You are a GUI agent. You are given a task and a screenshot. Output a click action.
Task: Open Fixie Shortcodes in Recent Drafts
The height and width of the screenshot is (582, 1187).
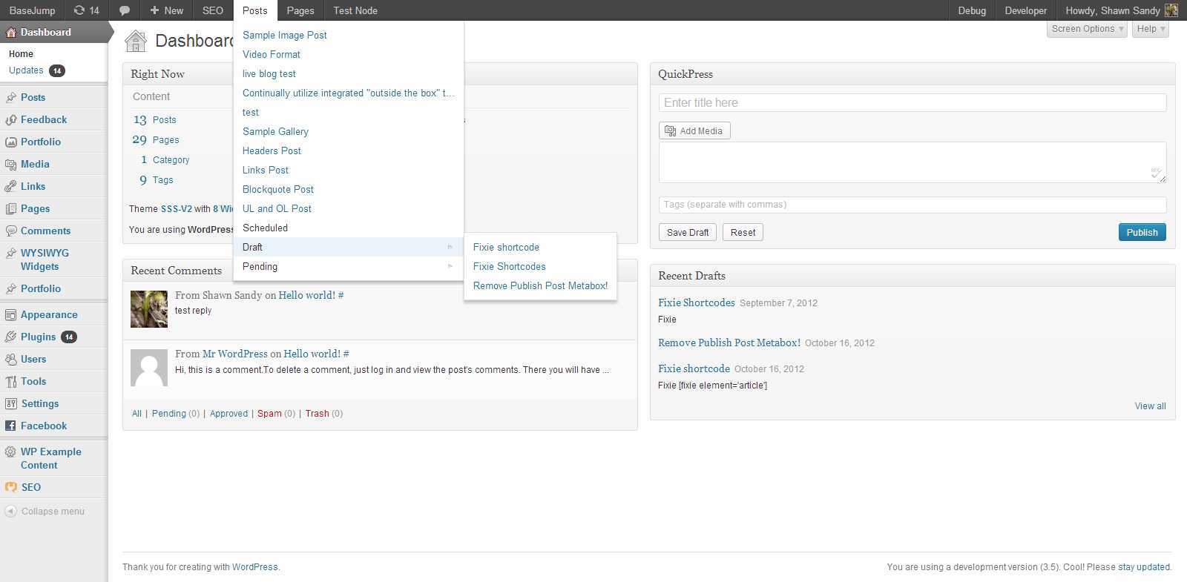[x=697, y=302]
